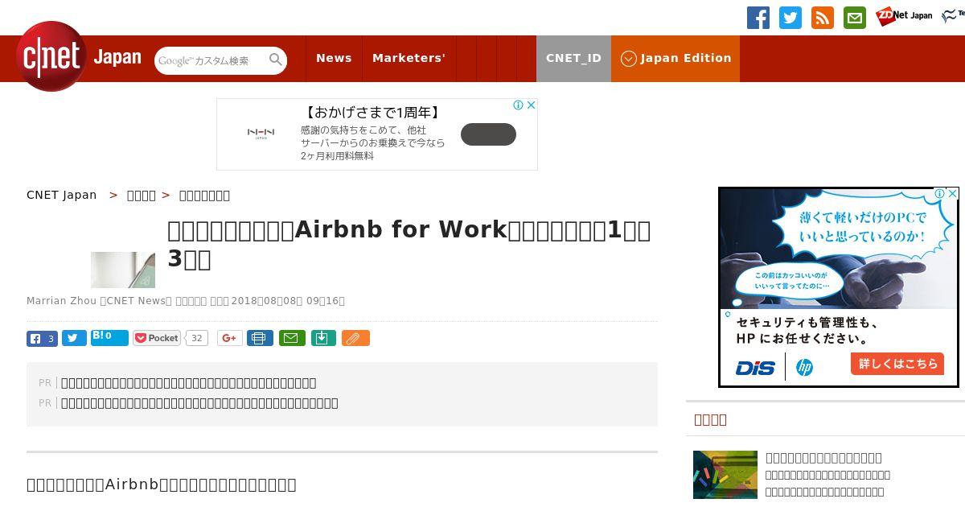This screenshot has width=965, height=507.
Task: Expand the Japan Edition dropdown
Action: 675,58
